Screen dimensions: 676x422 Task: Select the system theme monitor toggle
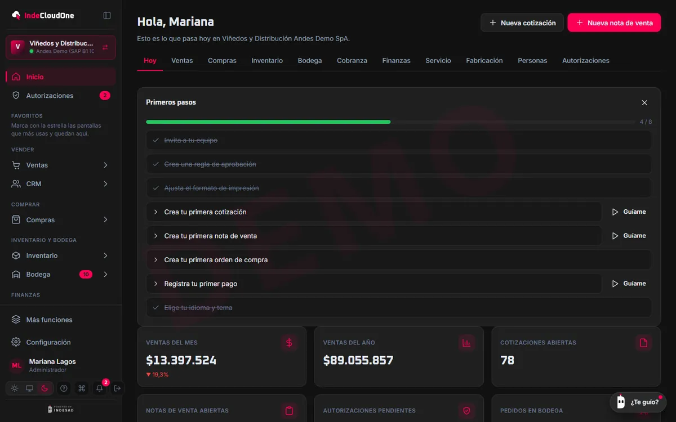(30, 388)
